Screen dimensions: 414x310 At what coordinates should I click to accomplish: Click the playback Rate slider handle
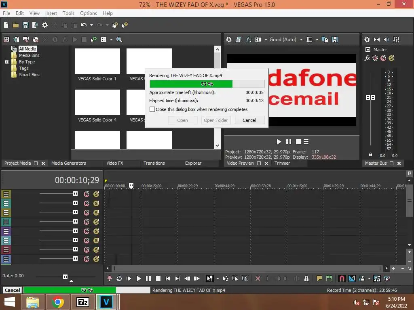point(65,276)
